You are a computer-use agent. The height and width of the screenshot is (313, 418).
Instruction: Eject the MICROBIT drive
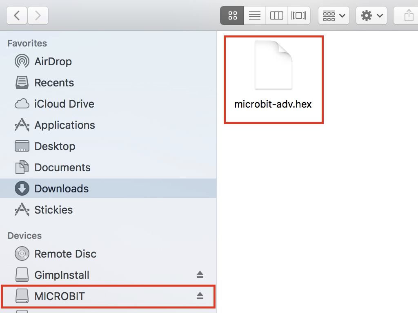(x=200, y=296)
